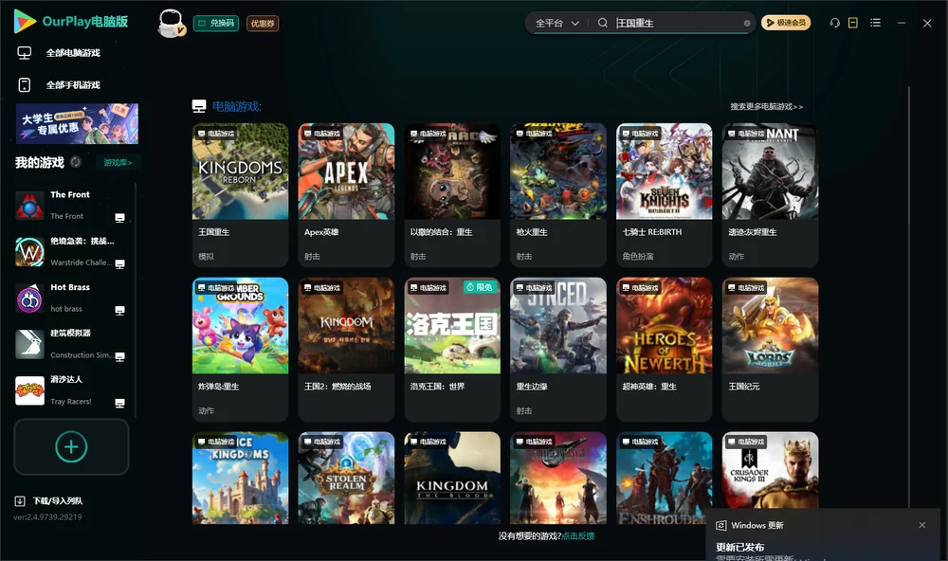Open the 七骑士 RE:BIRTH game card
The height and width of the screenshot is (561, 948).
click(664, 194)
